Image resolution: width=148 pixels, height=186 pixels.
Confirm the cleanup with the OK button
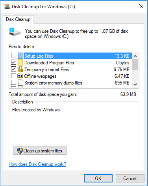(98, 178)
